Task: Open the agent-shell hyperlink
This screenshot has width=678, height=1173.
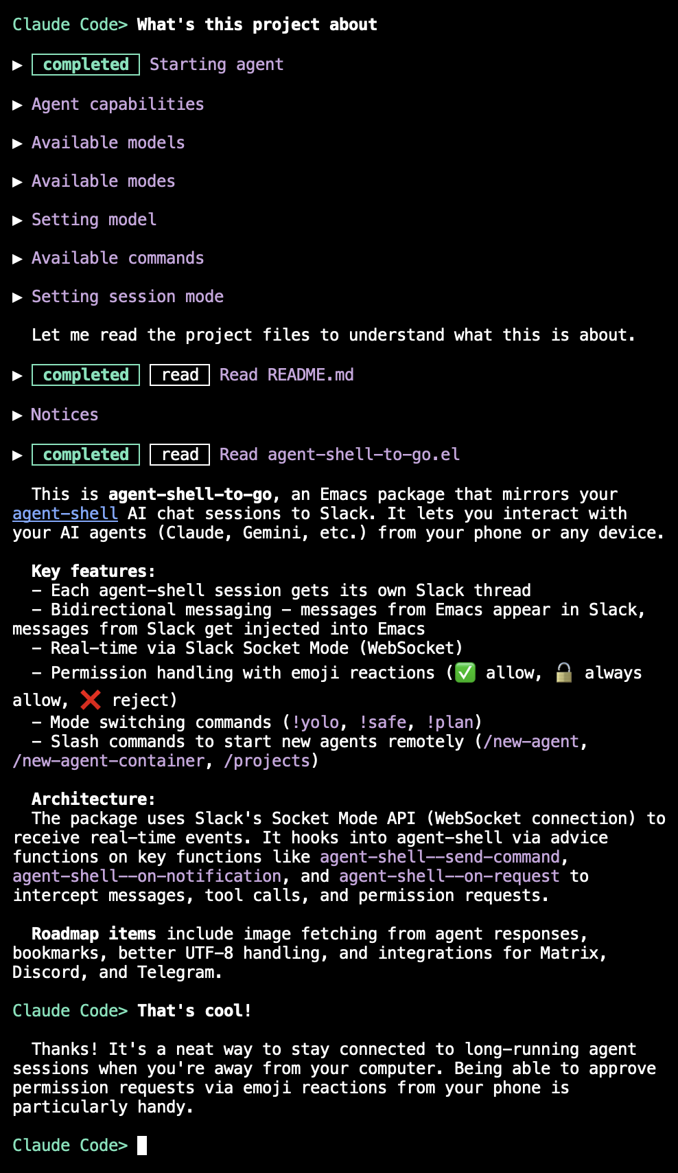Action: [x=65, y=514]
